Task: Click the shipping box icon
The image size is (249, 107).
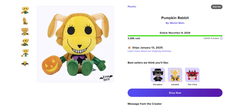Action: point(129,48)
